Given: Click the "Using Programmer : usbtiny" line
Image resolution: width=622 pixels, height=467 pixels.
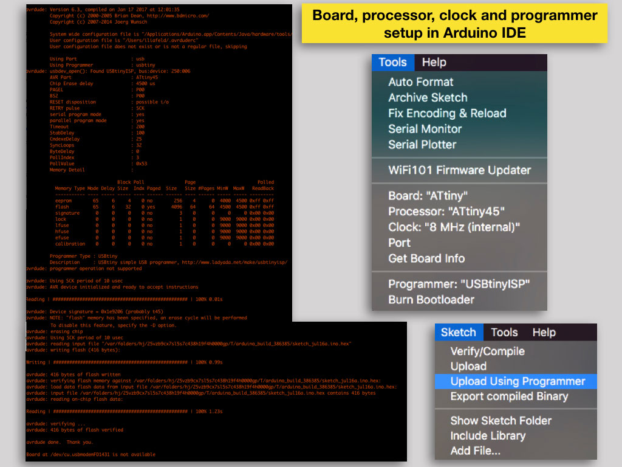Looking at the screenshot, I should pyautogui.click(x=102, y=65).
